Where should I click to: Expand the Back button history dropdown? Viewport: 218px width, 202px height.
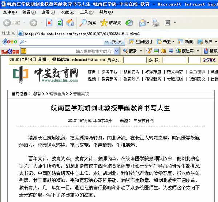[24, 22]
